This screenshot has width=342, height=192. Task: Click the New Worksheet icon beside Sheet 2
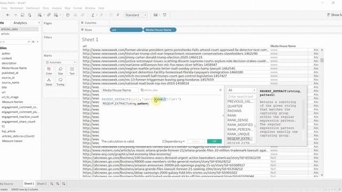pos(52,183)
